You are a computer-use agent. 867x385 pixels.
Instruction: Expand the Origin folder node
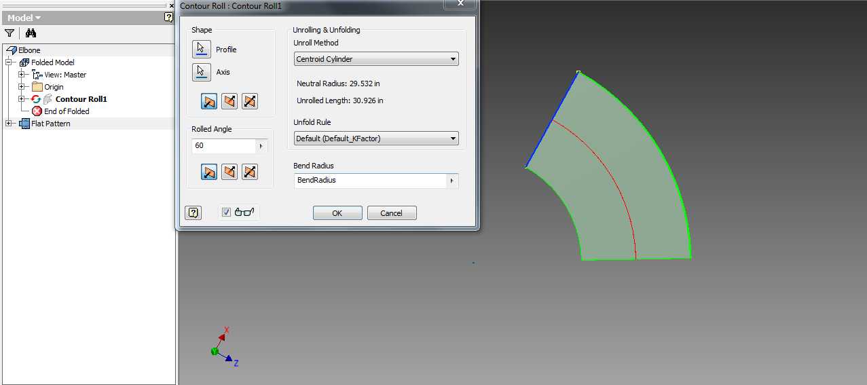(22, 87)
